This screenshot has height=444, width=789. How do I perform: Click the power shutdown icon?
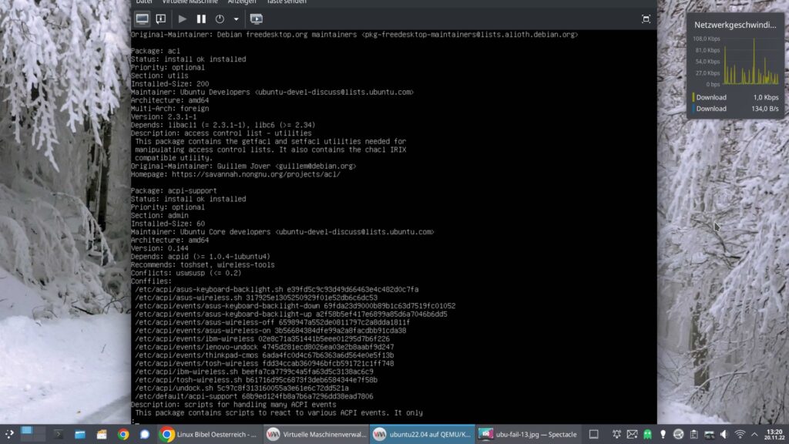point(220,19)
